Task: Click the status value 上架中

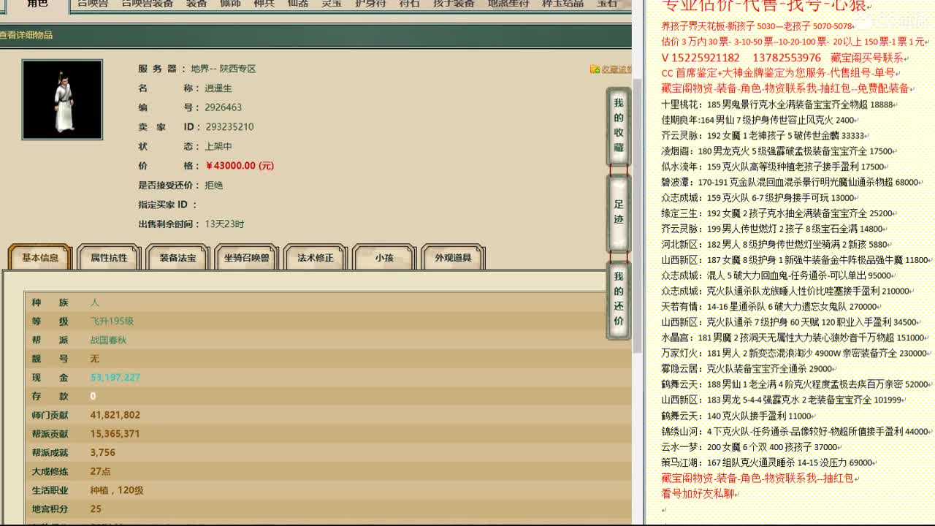Action: tap(218, 146)
